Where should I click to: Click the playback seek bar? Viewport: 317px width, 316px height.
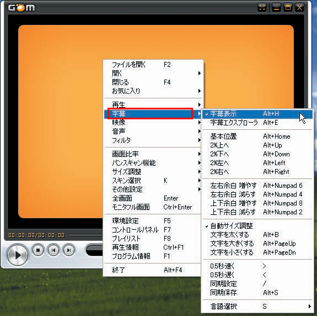point(85,235)
